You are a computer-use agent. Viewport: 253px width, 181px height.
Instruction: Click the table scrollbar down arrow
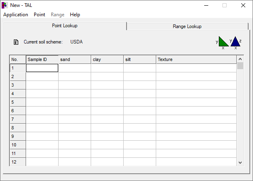(x=240, y=163)
